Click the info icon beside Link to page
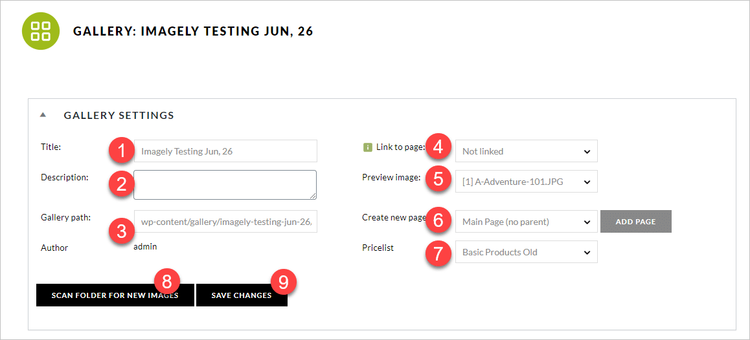This screenshot has width=750, height=340. coord(367,148)
